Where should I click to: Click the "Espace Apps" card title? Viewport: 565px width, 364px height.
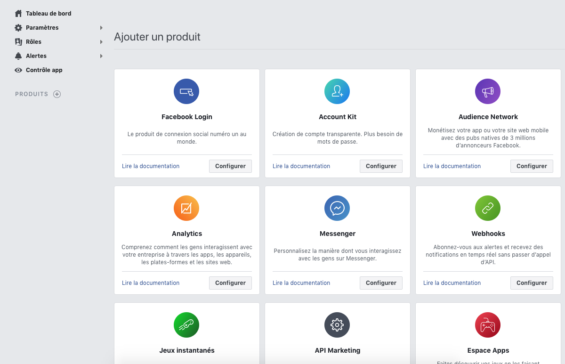(x=488, y=350)
